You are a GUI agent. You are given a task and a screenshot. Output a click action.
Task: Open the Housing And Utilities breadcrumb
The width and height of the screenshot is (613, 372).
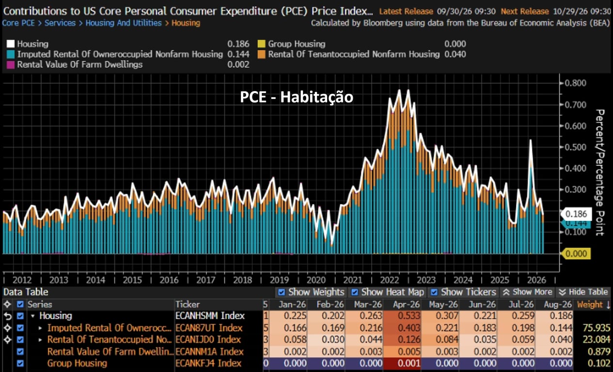pos(124,23)
